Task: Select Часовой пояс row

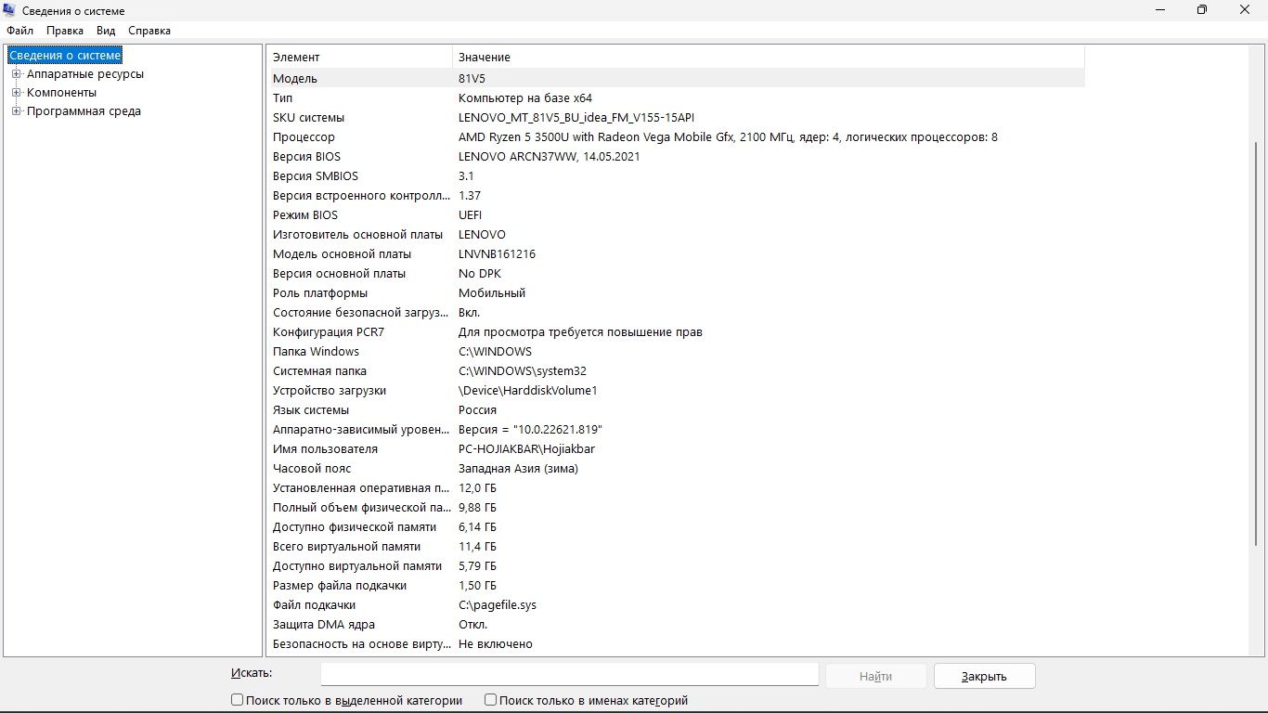Action: pos(678,469)
